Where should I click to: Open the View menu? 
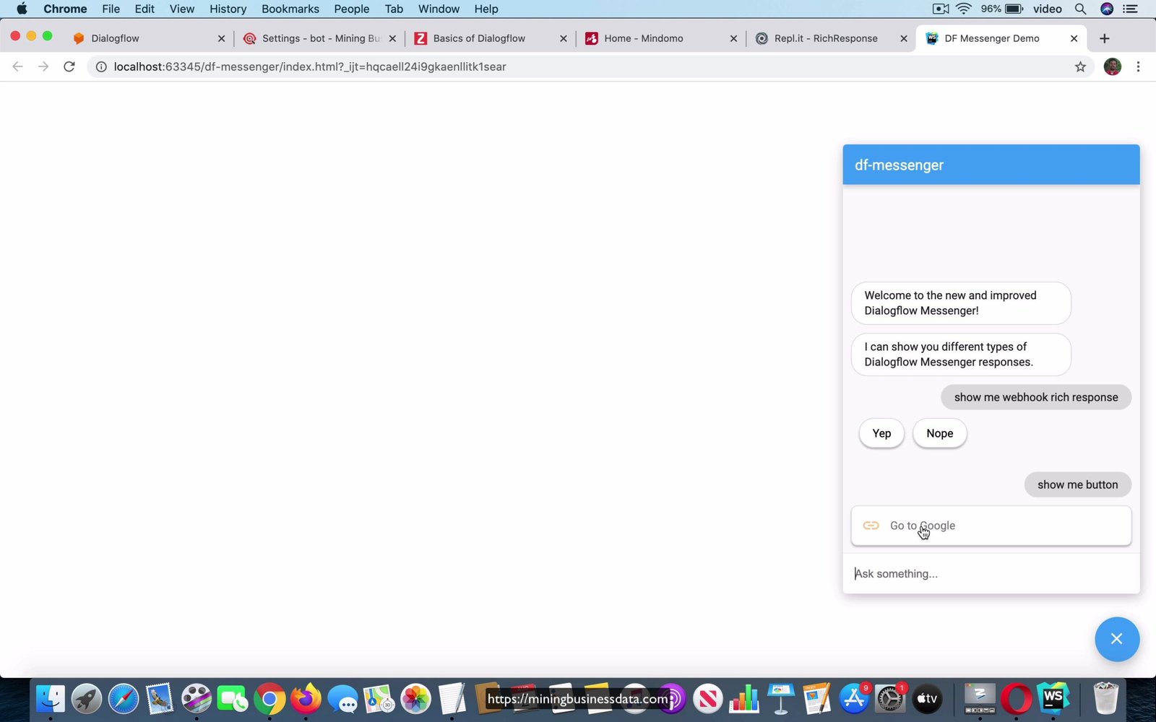(x=182, y=9)
